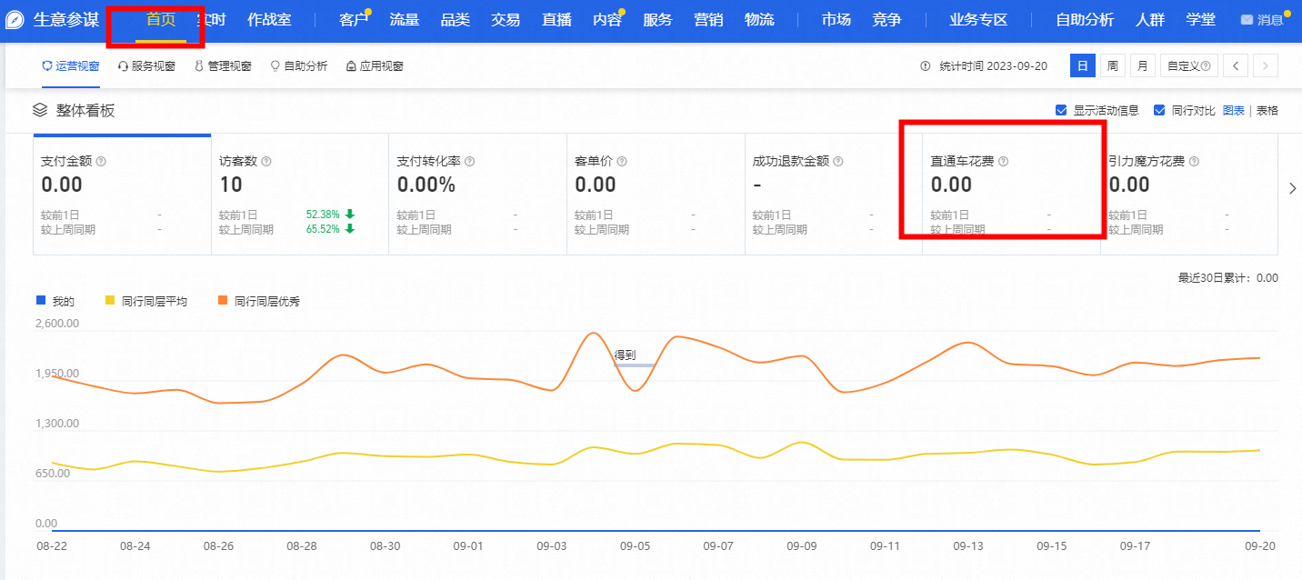
Task: Open 自助分析 in the top navigation
Action: tap(1085, 19)
